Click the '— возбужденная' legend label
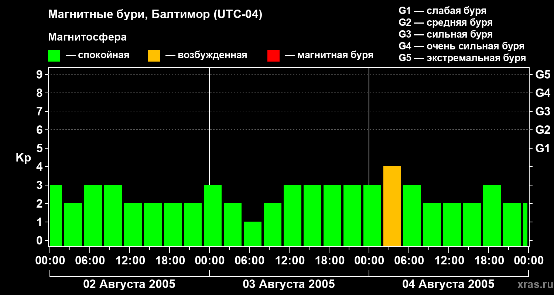The image size is (554, 295). (206, 55)
